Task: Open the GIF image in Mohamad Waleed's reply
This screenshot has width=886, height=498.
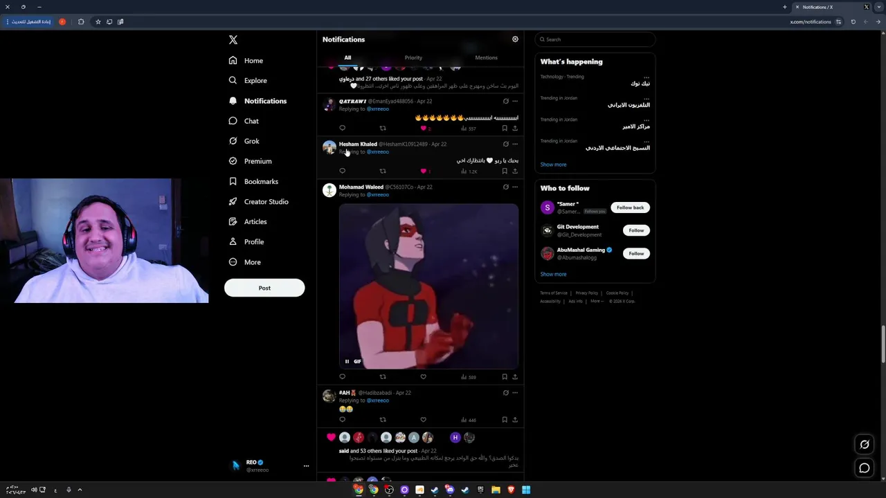Action: 428,286
